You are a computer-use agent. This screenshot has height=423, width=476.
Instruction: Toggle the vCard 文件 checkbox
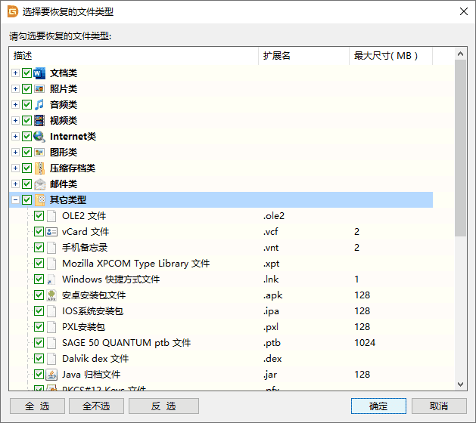[x=39, y=232]
